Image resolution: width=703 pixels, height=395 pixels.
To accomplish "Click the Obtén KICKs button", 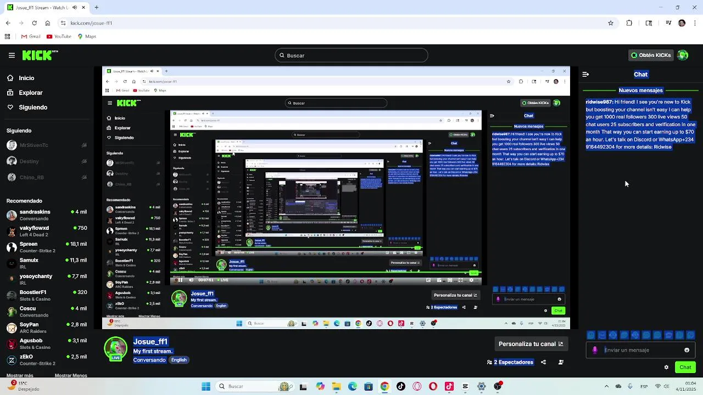I will [x=651, y=55].
